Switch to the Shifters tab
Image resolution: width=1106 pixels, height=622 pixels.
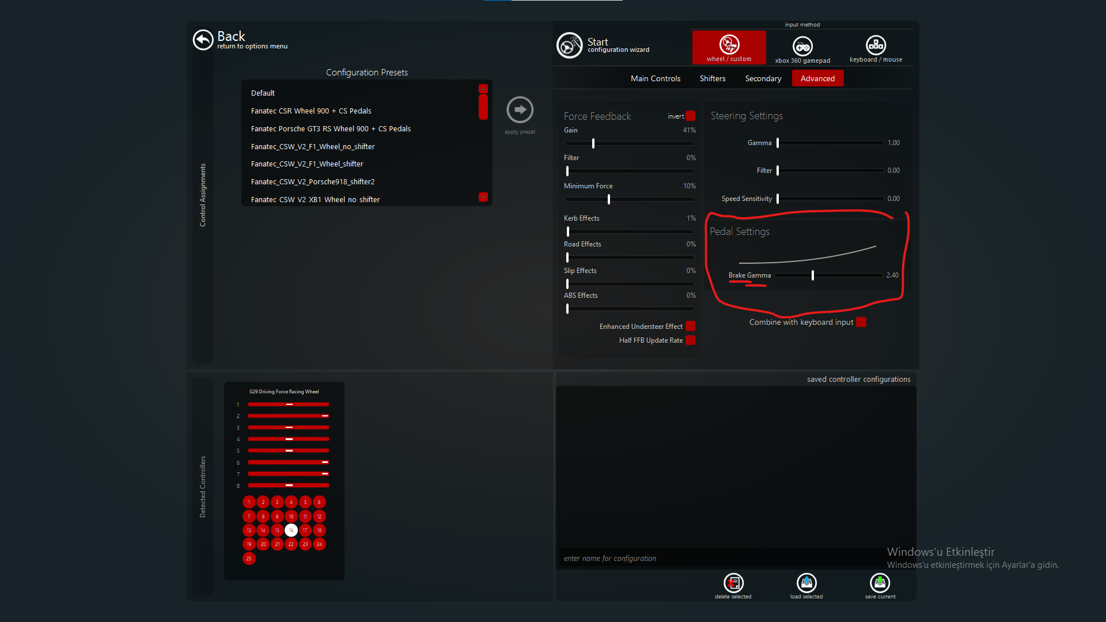(x=713, y=78)
